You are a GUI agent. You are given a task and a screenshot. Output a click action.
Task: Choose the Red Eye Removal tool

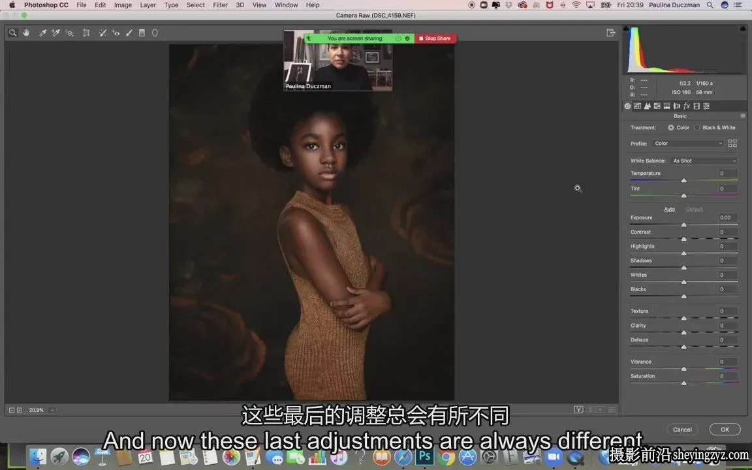pos(116,33)
